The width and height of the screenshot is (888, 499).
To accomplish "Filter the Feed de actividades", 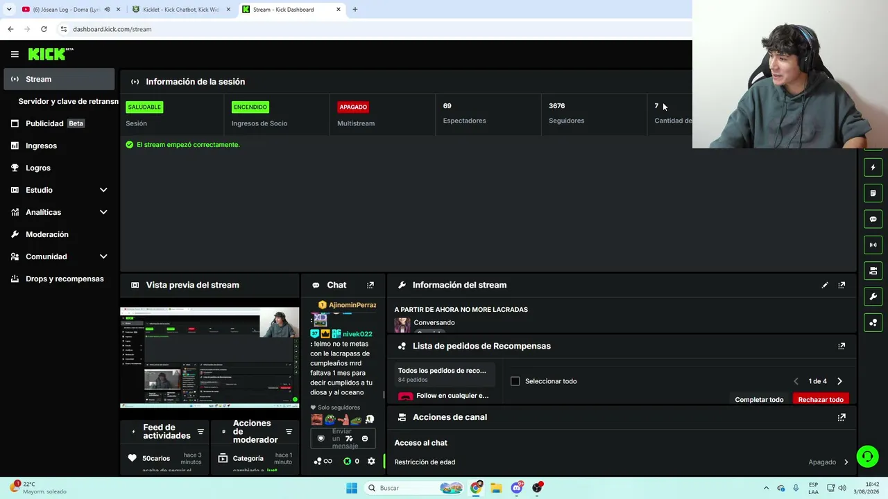I will click(x=200, y=432).
